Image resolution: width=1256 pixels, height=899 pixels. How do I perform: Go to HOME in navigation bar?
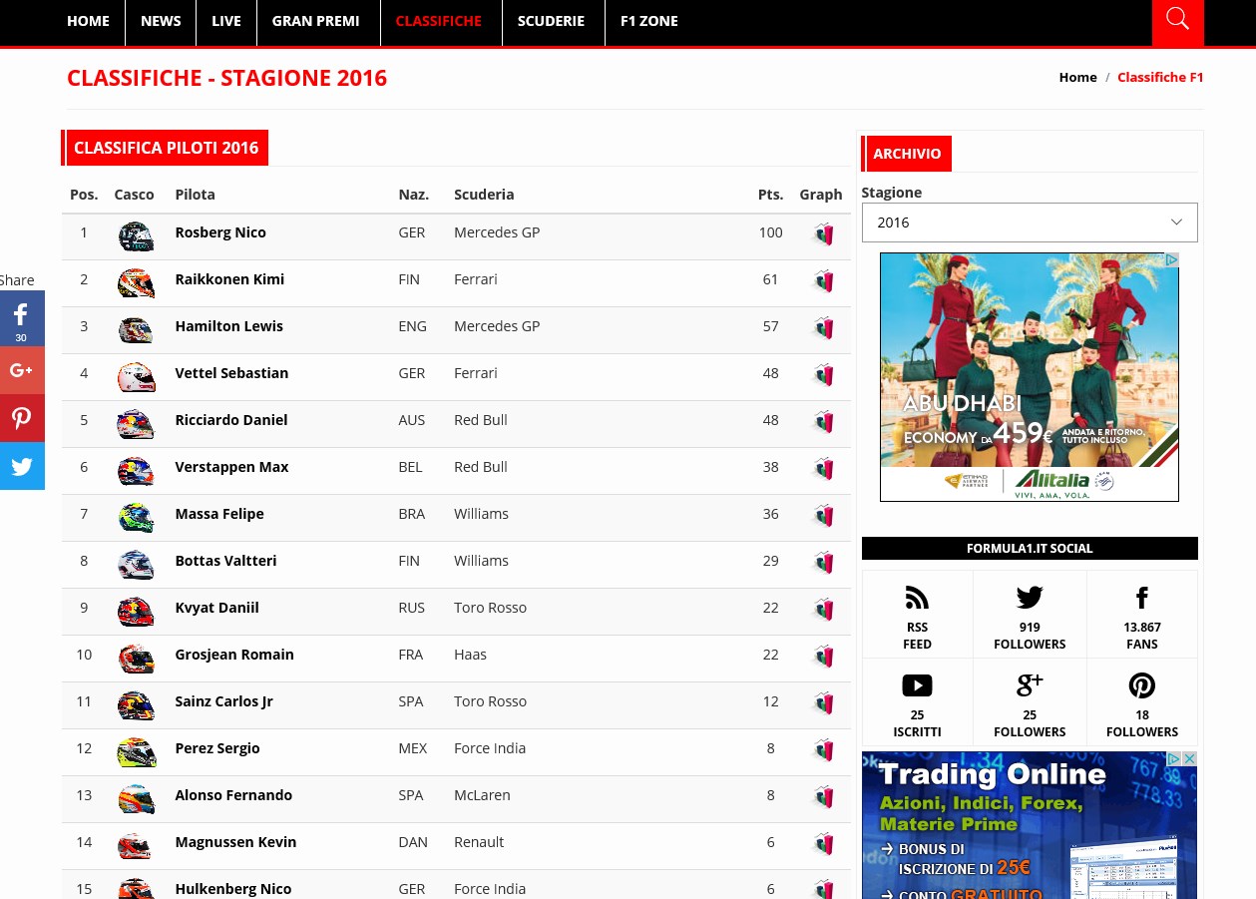pos(88,21)
